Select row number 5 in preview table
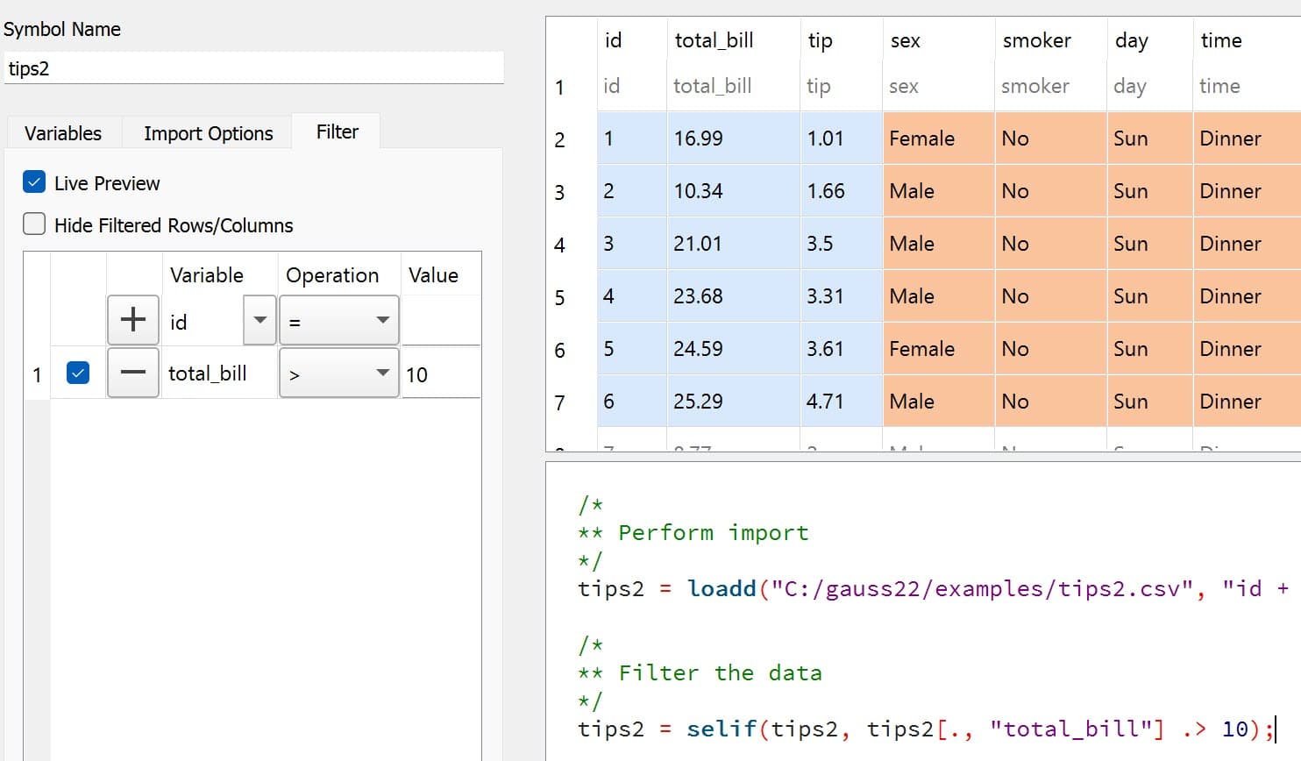 click(x=560, y=297)
